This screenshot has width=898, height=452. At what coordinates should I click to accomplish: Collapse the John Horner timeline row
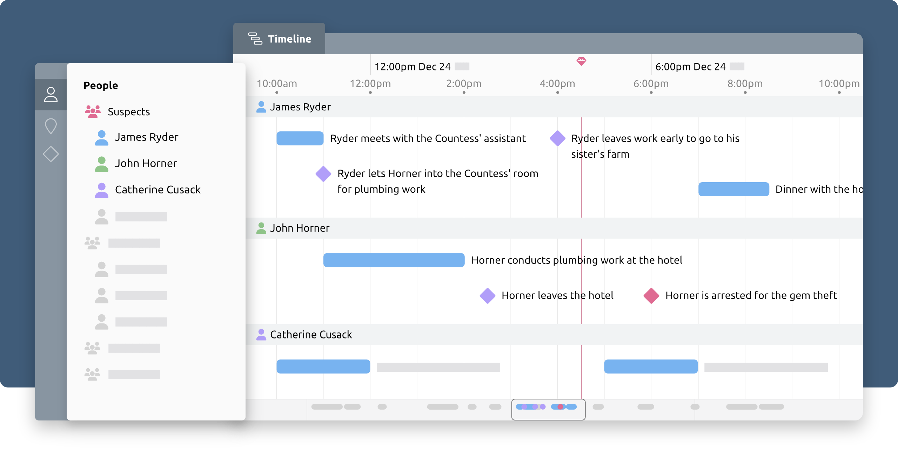[x=300, y=228]
